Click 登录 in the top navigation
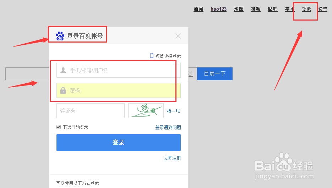The width and height of the screenshot is (332, 188). point(306,9)
